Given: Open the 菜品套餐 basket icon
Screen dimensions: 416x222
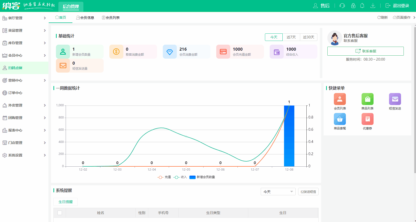Looking at the screenshot, I should pos(340,119).
